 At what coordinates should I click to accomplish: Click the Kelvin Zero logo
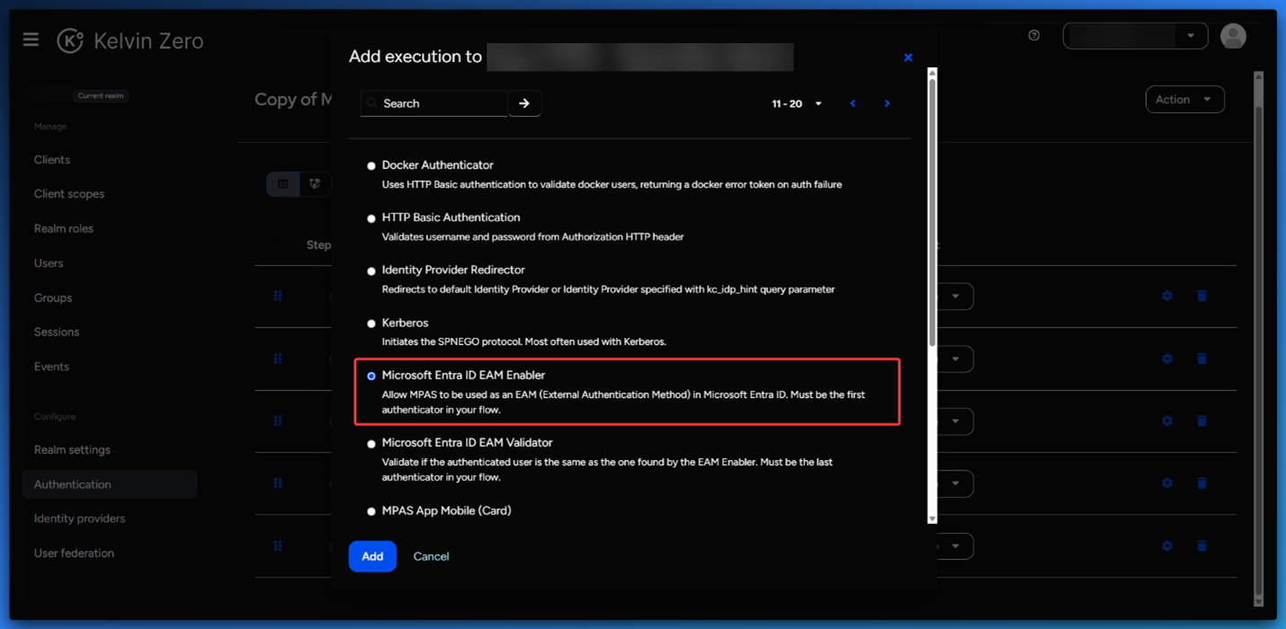(70, 40)
